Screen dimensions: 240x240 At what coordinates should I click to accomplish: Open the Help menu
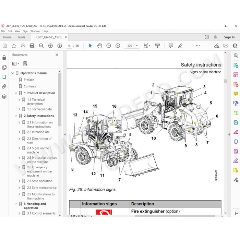coord(45,31)
